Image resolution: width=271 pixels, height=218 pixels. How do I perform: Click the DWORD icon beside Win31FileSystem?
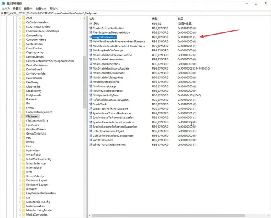(x=91, y=140)
